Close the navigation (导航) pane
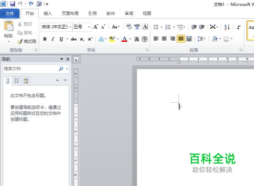Viewport: 254px width, 186px height. coord(68,59)
